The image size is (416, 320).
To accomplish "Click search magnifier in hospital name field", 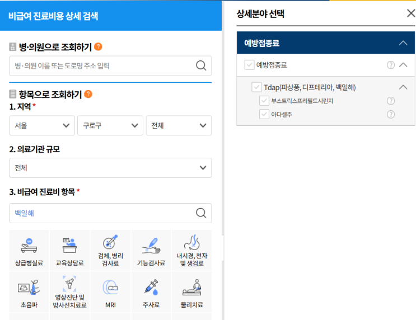I will coord(201,65).
